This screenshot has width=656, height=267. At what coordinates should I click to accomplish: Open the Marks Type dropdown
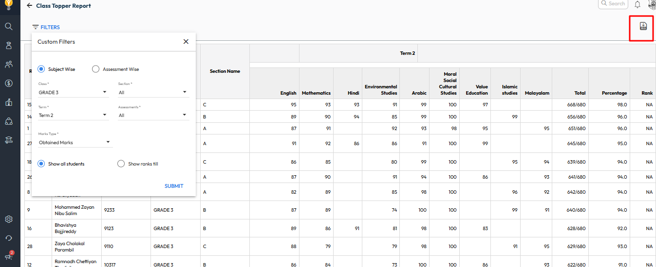75,143
